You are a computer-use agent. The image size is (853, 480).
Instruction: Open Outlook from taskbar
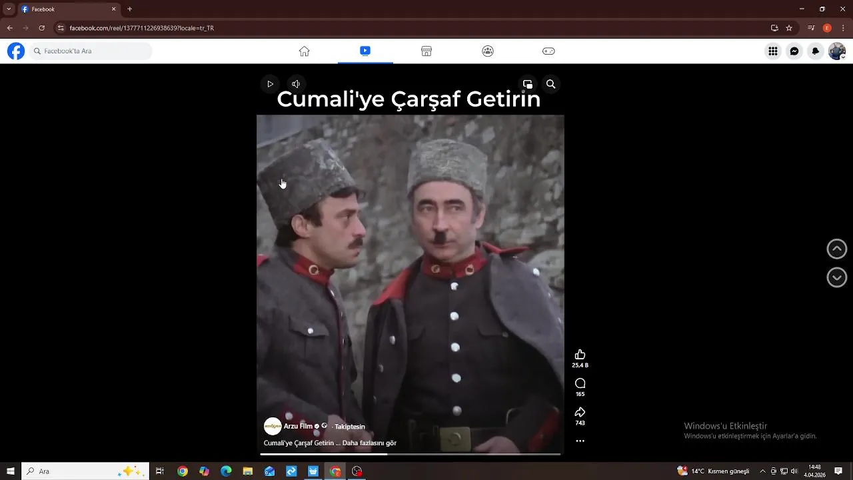click(x=269, y=471)
